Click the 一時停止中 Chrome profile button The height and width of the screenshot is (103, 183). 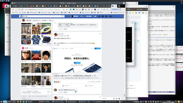116,9
